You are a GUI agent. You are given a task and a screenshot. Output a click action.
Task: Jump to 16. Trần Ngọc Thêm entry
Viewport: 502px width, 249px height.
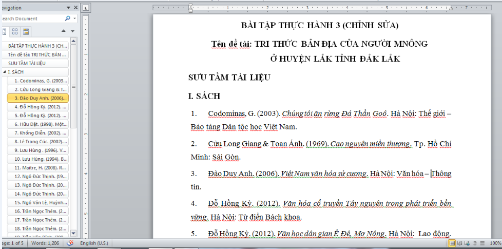point(38,211)
